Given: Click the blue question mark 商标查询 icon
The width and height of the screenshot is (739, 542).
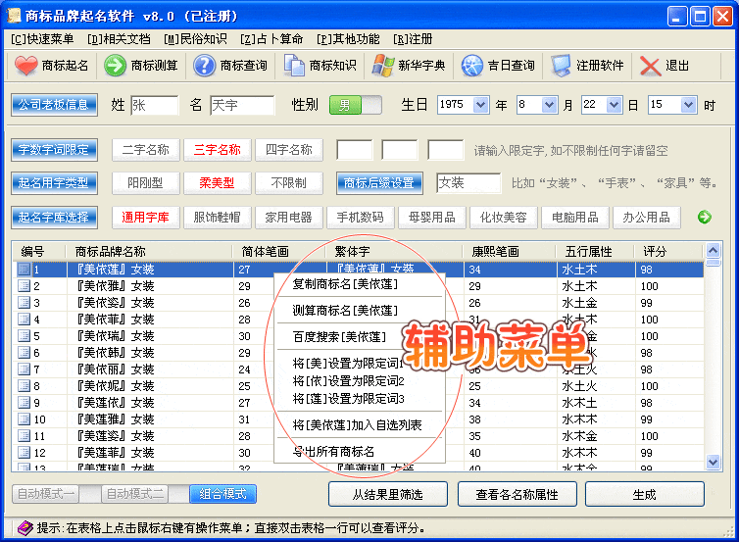Looking at the screenshot, I should pyautogui.click(x=205, y=65).
